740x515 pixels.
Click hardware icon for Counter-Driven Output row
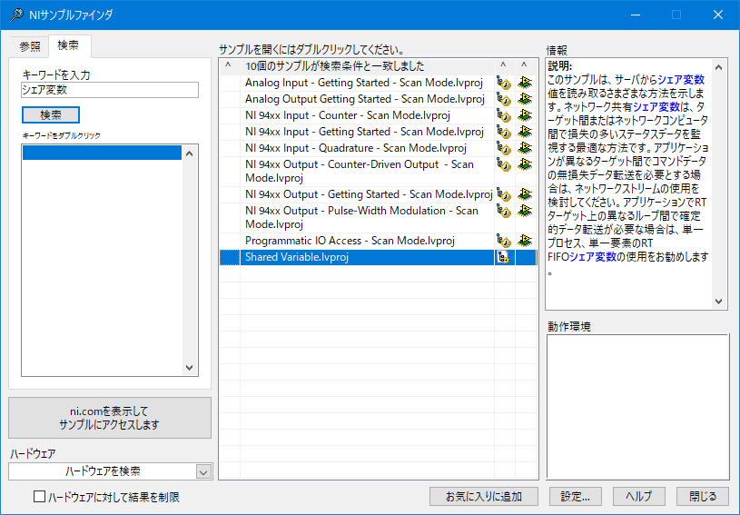click(x=525, y=164)
